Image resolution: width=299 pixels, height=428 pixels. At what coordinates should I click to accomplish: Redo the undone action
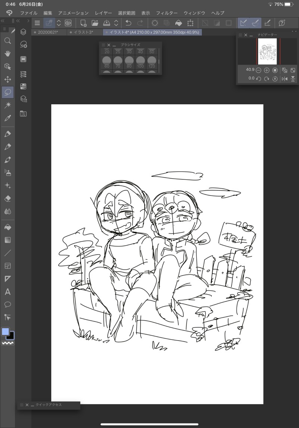click(140, 23)
